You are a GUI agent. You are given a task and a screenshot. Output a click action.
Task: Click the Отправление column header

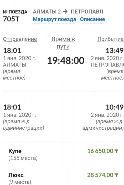pyautogui.click(x=20, y=39)
